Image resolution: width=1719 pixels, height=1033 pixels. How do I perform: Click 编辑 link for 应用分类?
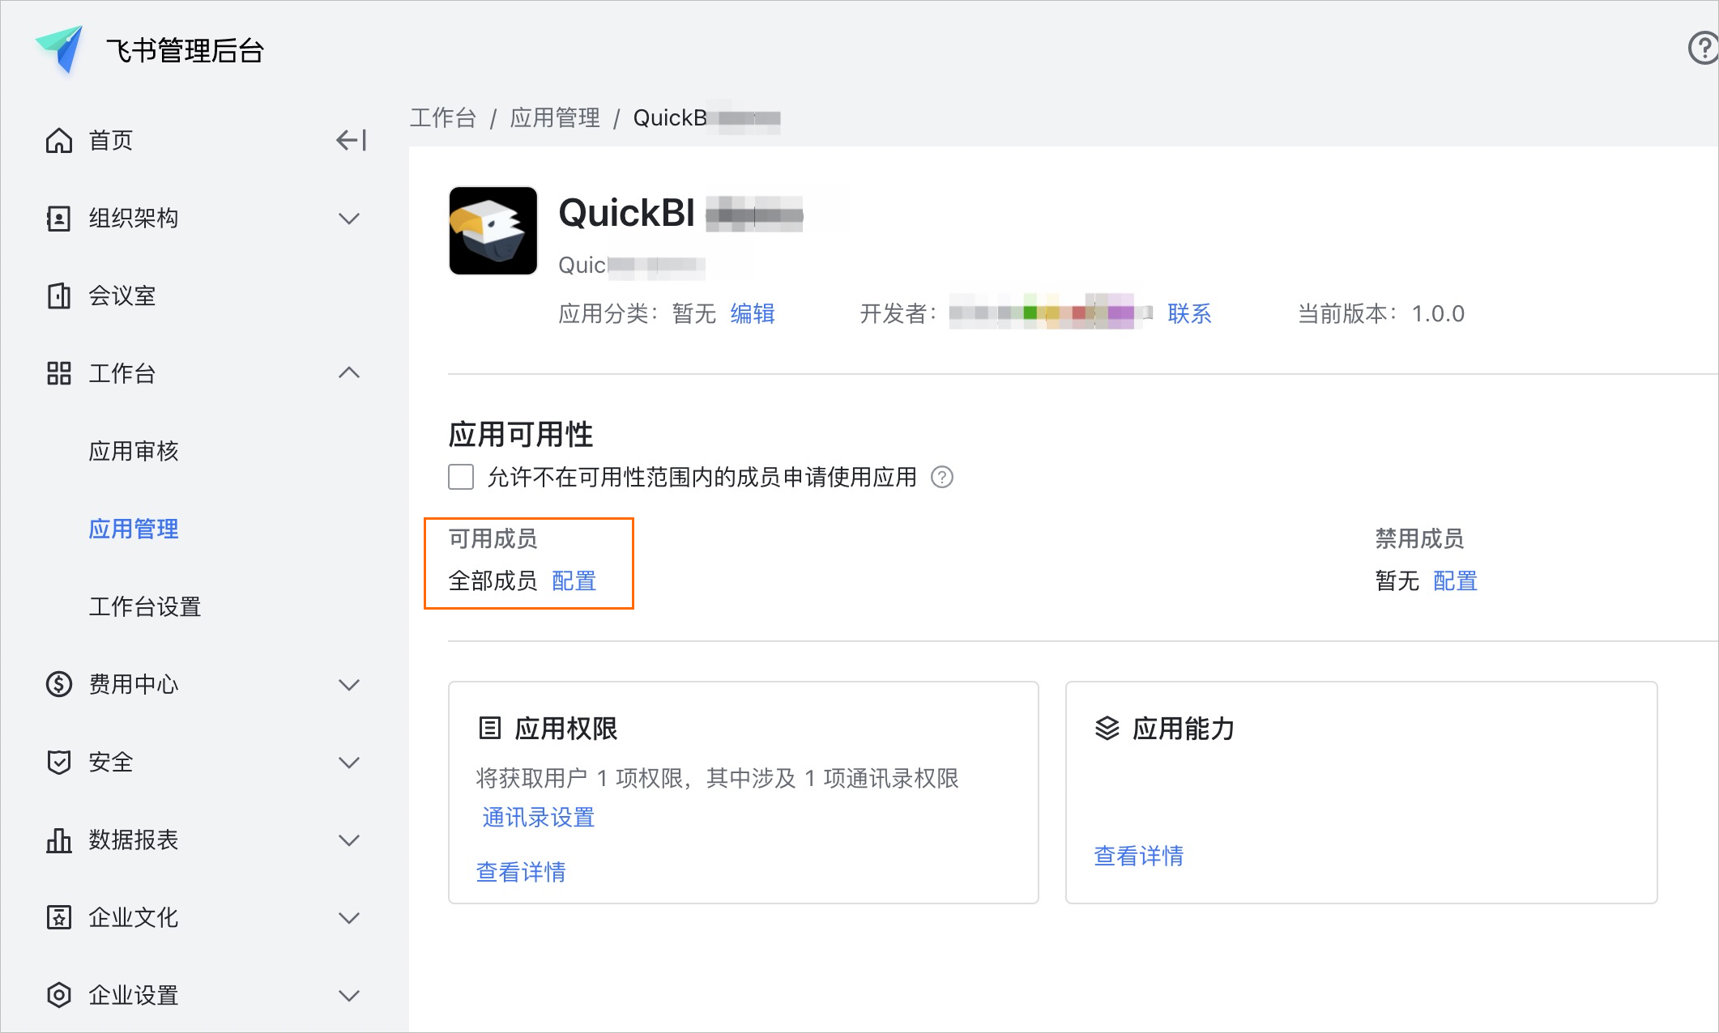[753, 313]
